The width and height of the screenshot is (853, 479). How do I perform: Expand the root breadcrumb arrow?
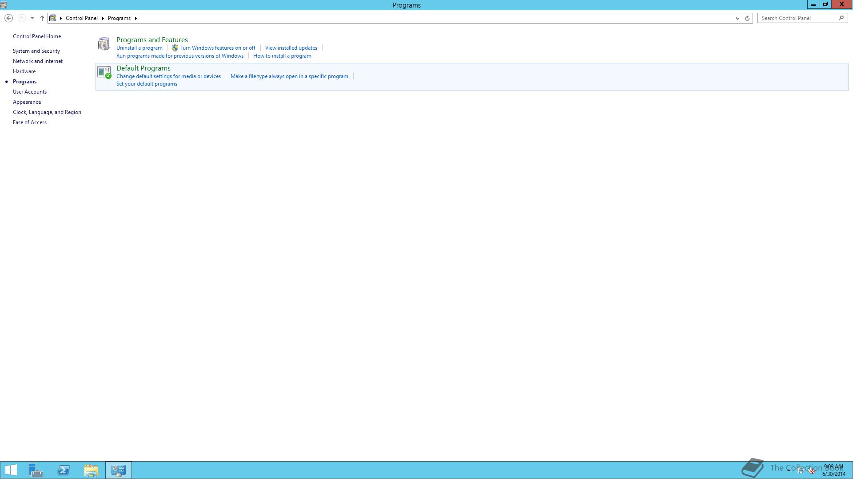61,18
